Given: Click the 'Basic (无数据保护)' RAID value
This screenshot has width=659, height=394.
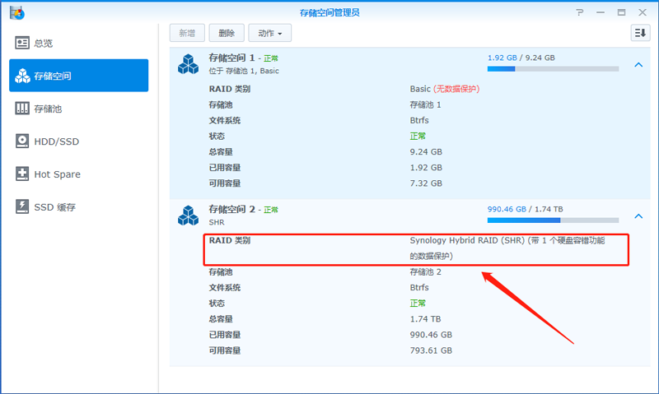Looking at the screenshot, I should click(445, 89).
